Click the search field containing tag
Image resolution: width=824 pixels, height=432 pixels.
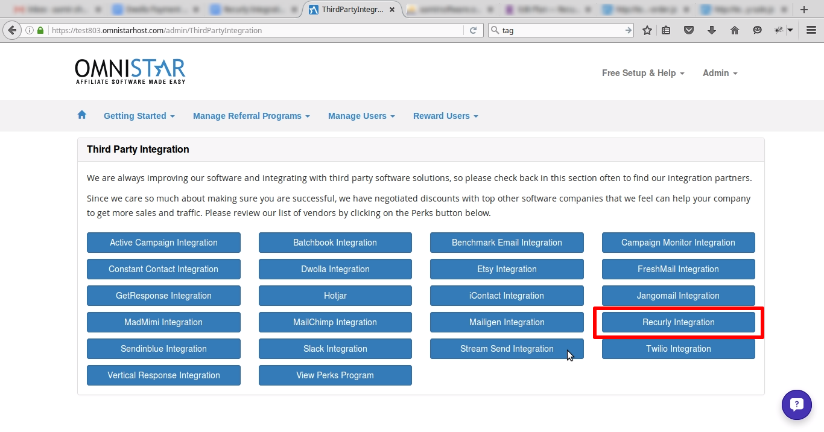tap(561, 30)
